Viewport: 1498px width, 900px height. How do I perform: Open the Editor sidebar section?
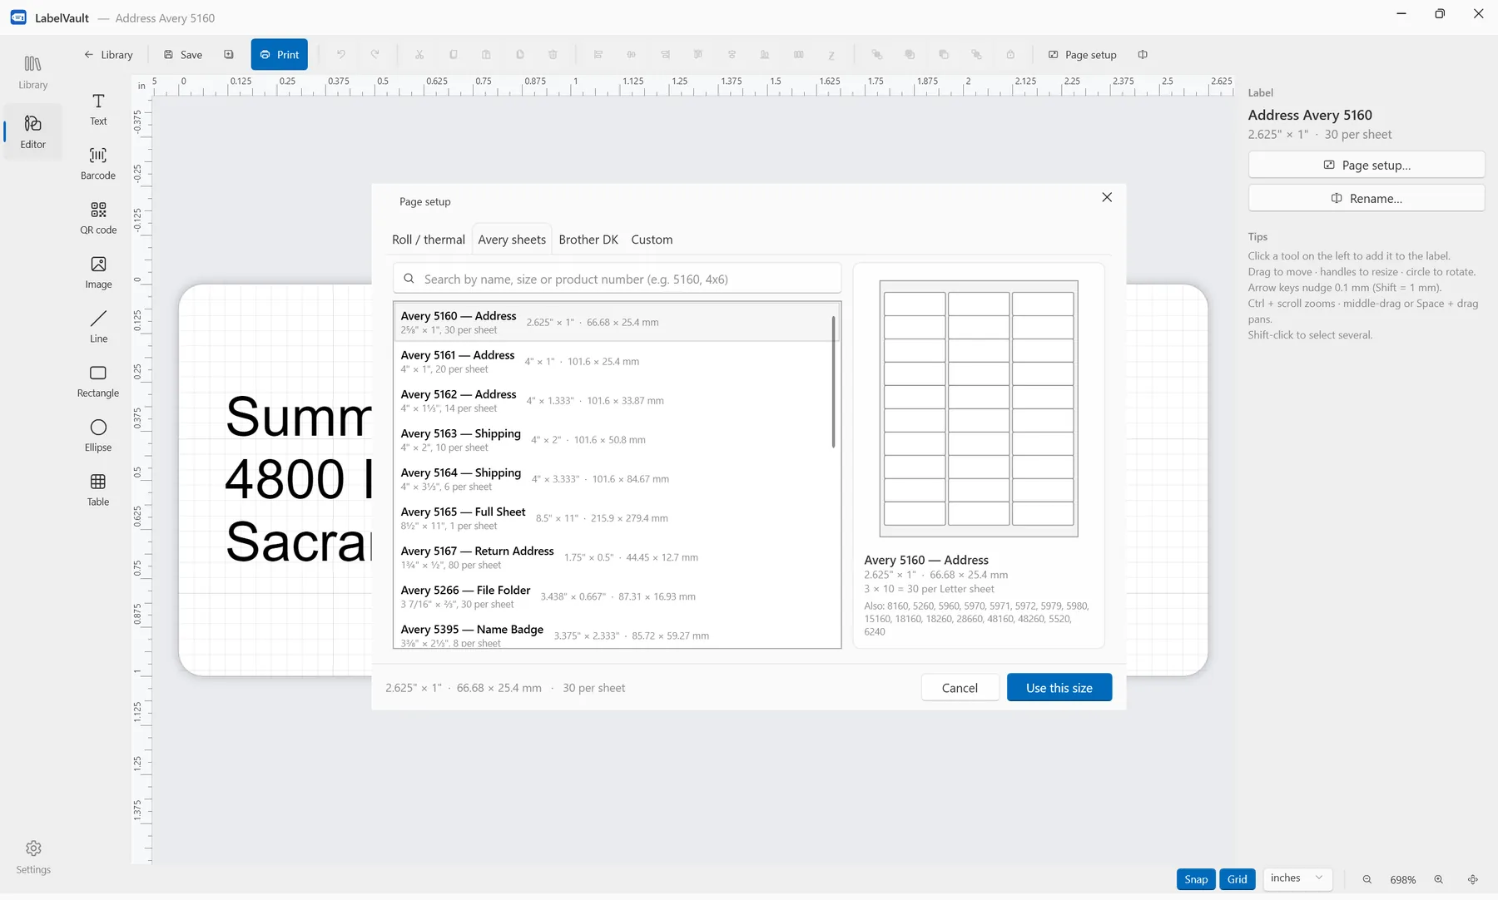point(32,132)
